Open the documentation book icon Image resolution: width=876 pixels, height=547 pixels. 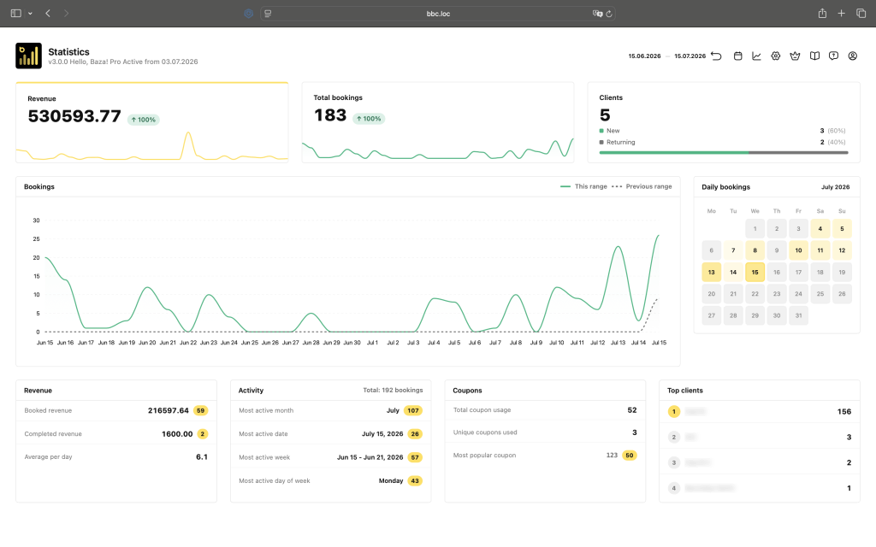coord(814,56)
